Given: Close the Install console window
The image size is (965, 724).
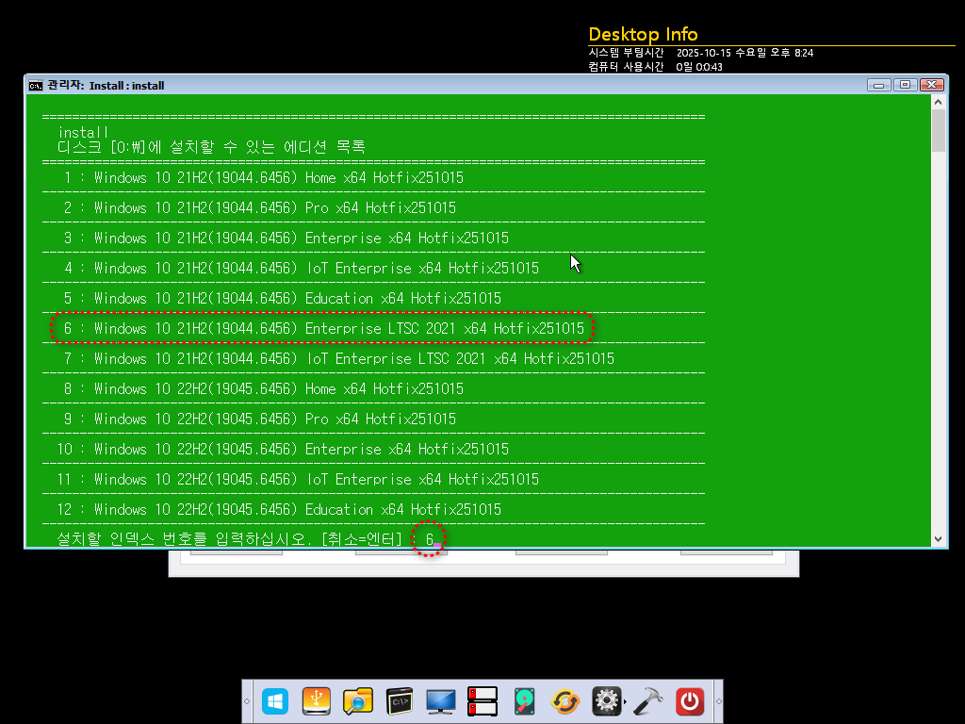Looking at the screenshot, I should pos(932,85).
